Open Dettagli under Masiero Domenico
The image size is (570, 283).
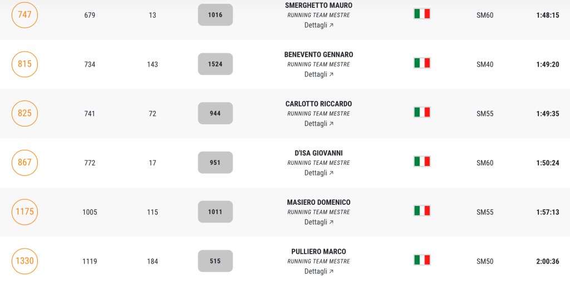click(318, 222)
